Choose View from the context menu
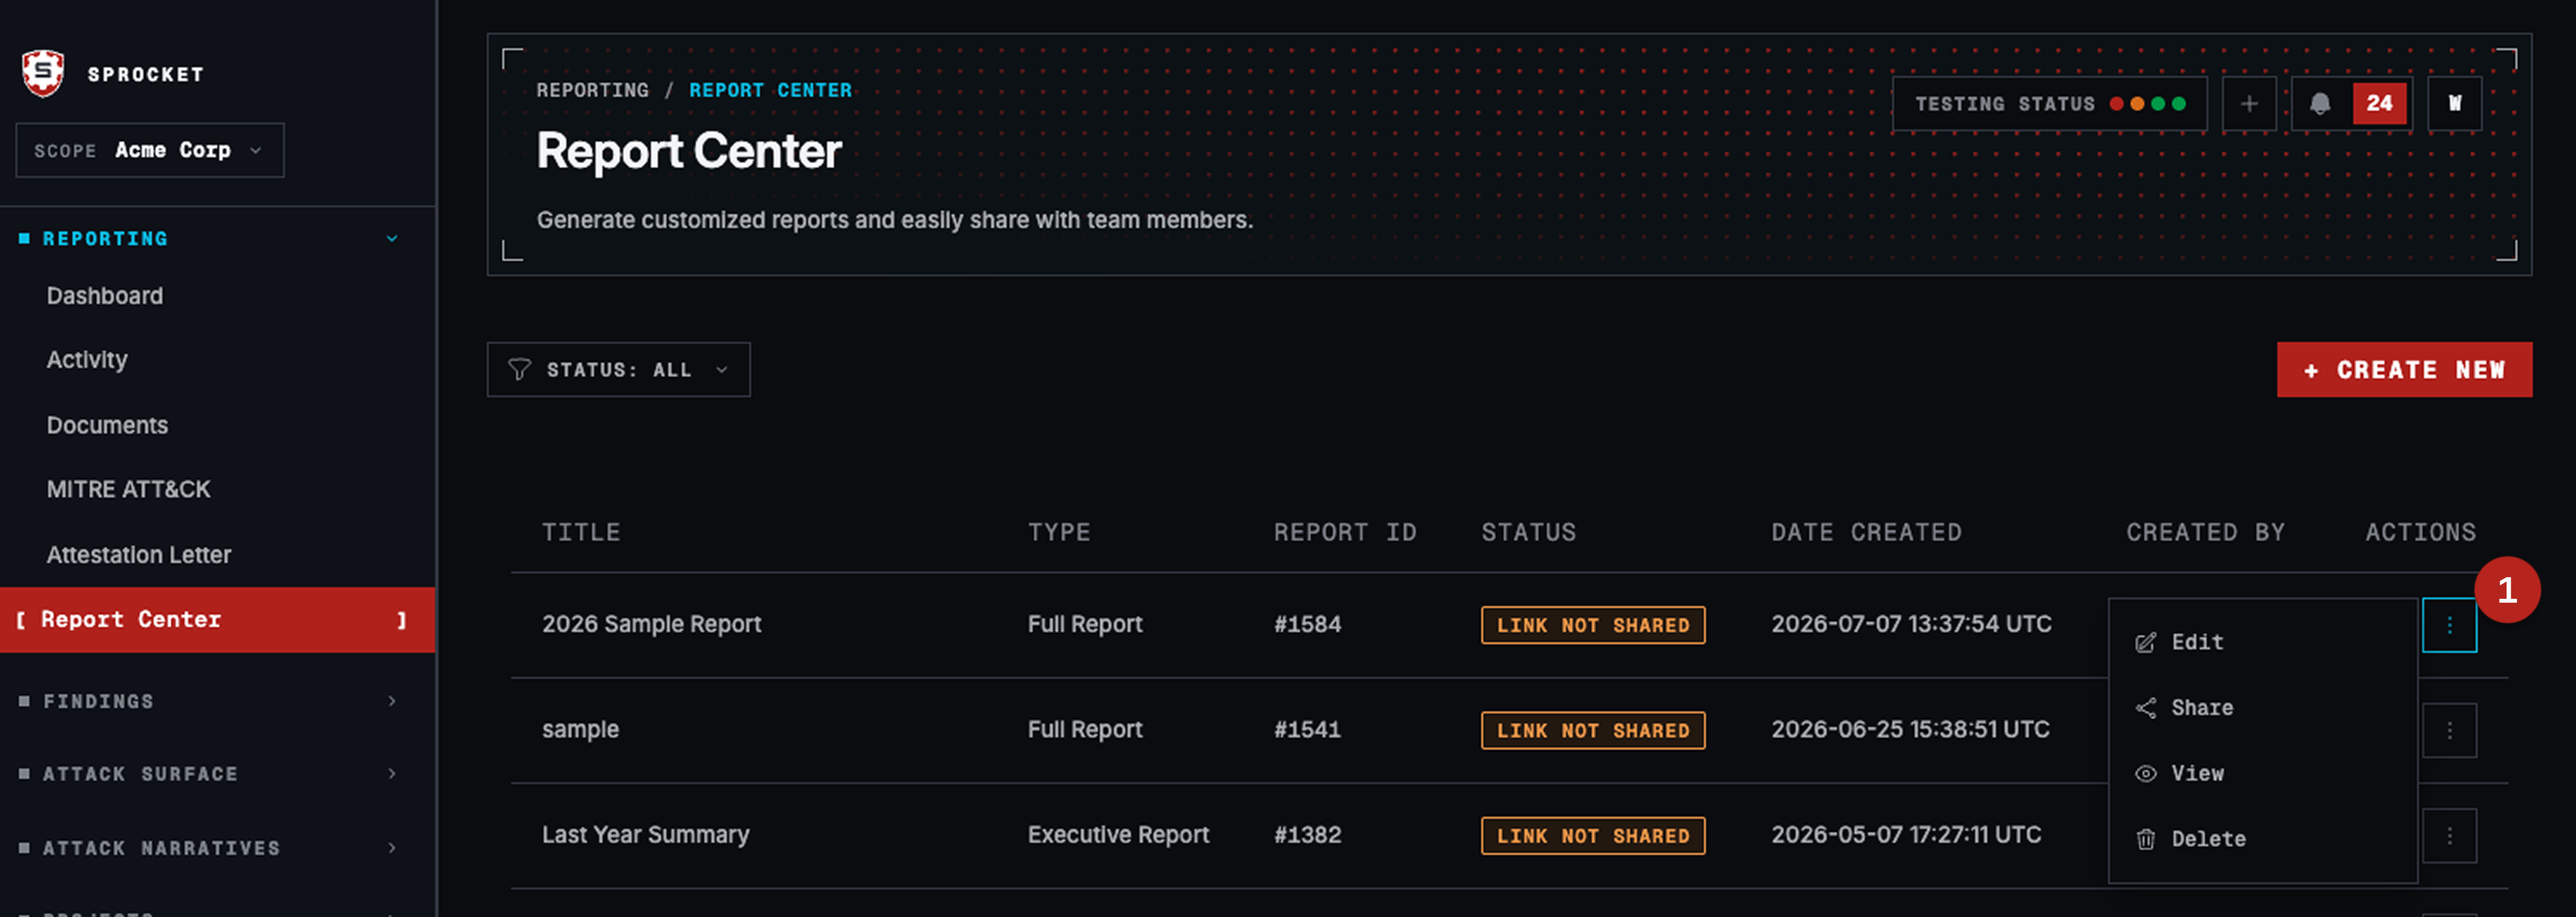Viewport: 2576px width, 917px height. (x=2263, y=773)
